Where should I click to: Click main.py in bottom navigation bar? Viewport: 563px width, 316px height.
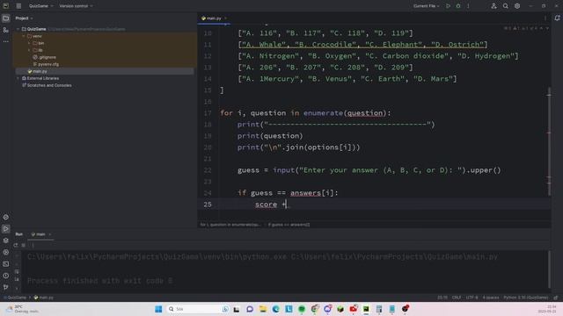click(43, 298)
